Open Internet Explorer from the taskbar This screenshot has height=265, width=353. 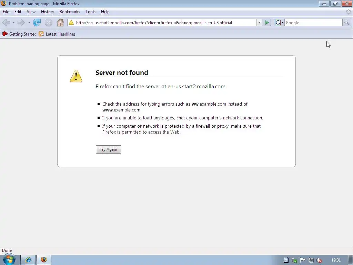(28, 260)
